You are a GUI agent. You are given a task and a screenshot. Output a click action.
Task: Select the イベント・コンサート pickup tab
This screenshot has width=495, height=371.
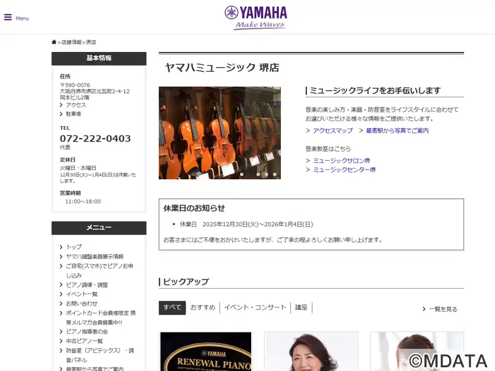pyautogui.click(x=255, y=307)
